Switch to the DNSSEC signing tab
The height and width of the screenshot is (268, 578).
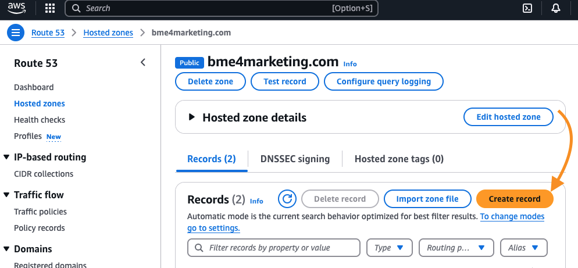295,159
